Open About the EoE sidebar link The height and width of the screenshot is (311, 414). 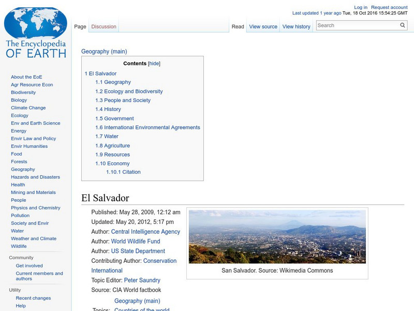[26, 77]
